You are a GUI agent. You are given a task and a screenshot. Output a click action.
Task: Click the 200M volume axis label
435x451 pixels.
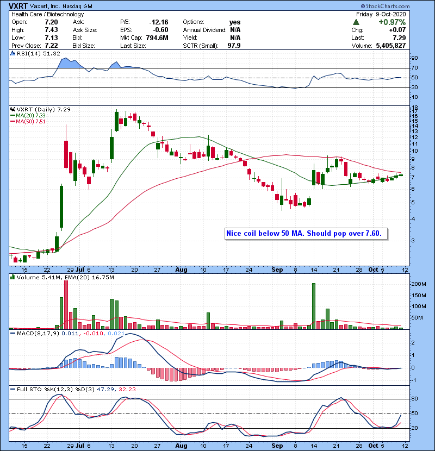pyautogui.click(x=419, y=284)
